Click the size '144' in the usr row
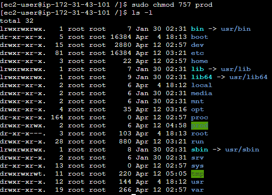The height and width of the screenshot is (195, 272). 125,182
